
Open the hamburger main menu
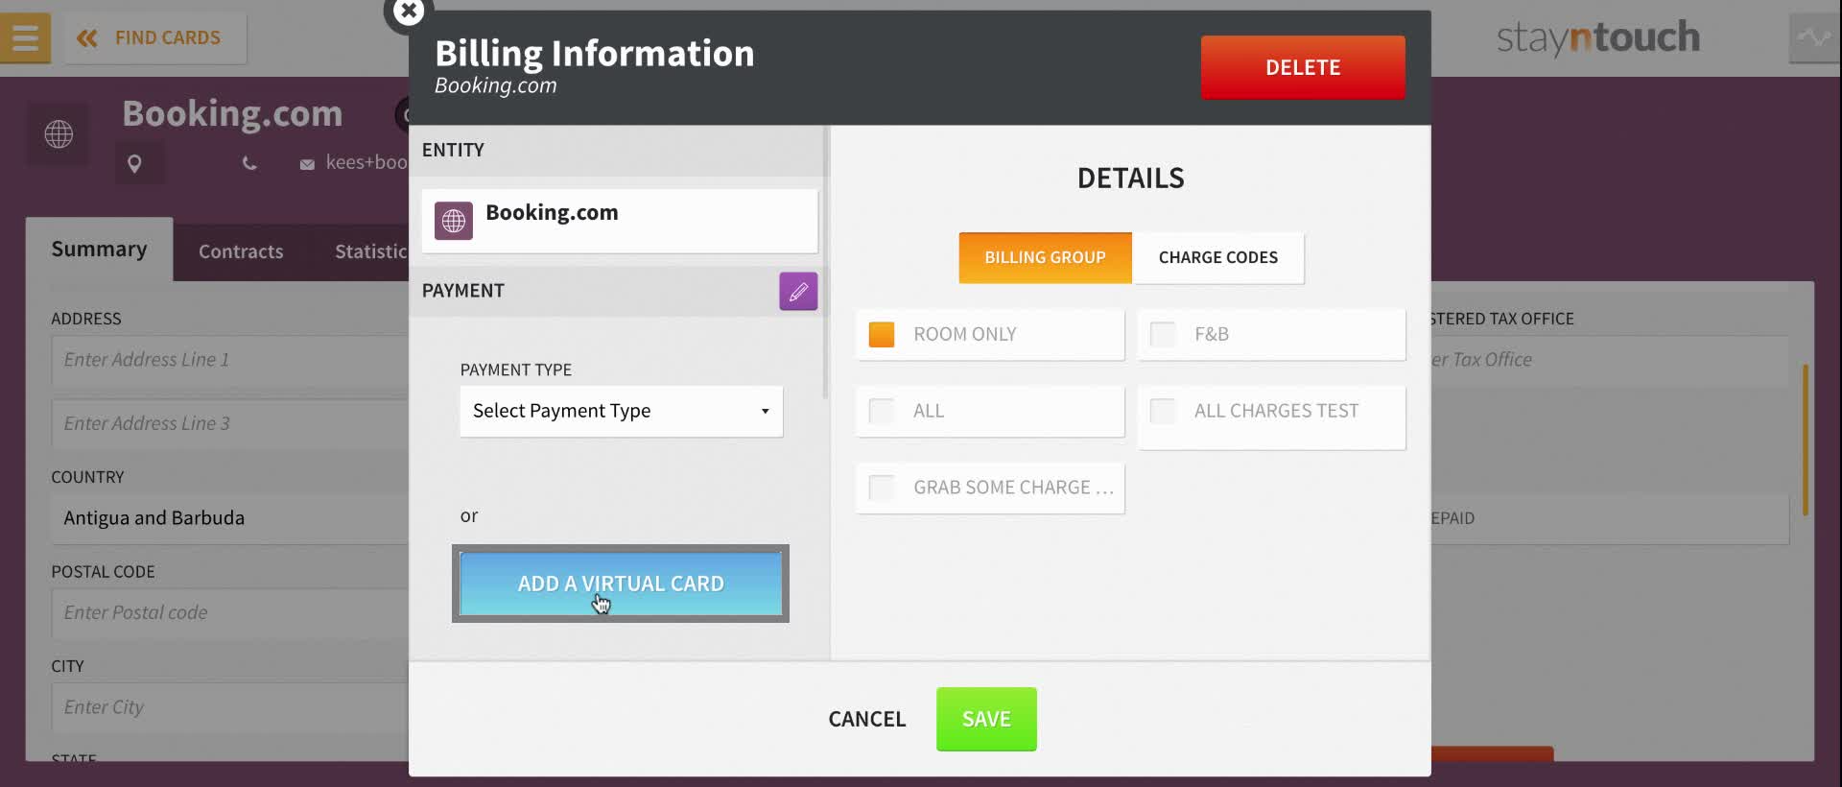(25, 38)
